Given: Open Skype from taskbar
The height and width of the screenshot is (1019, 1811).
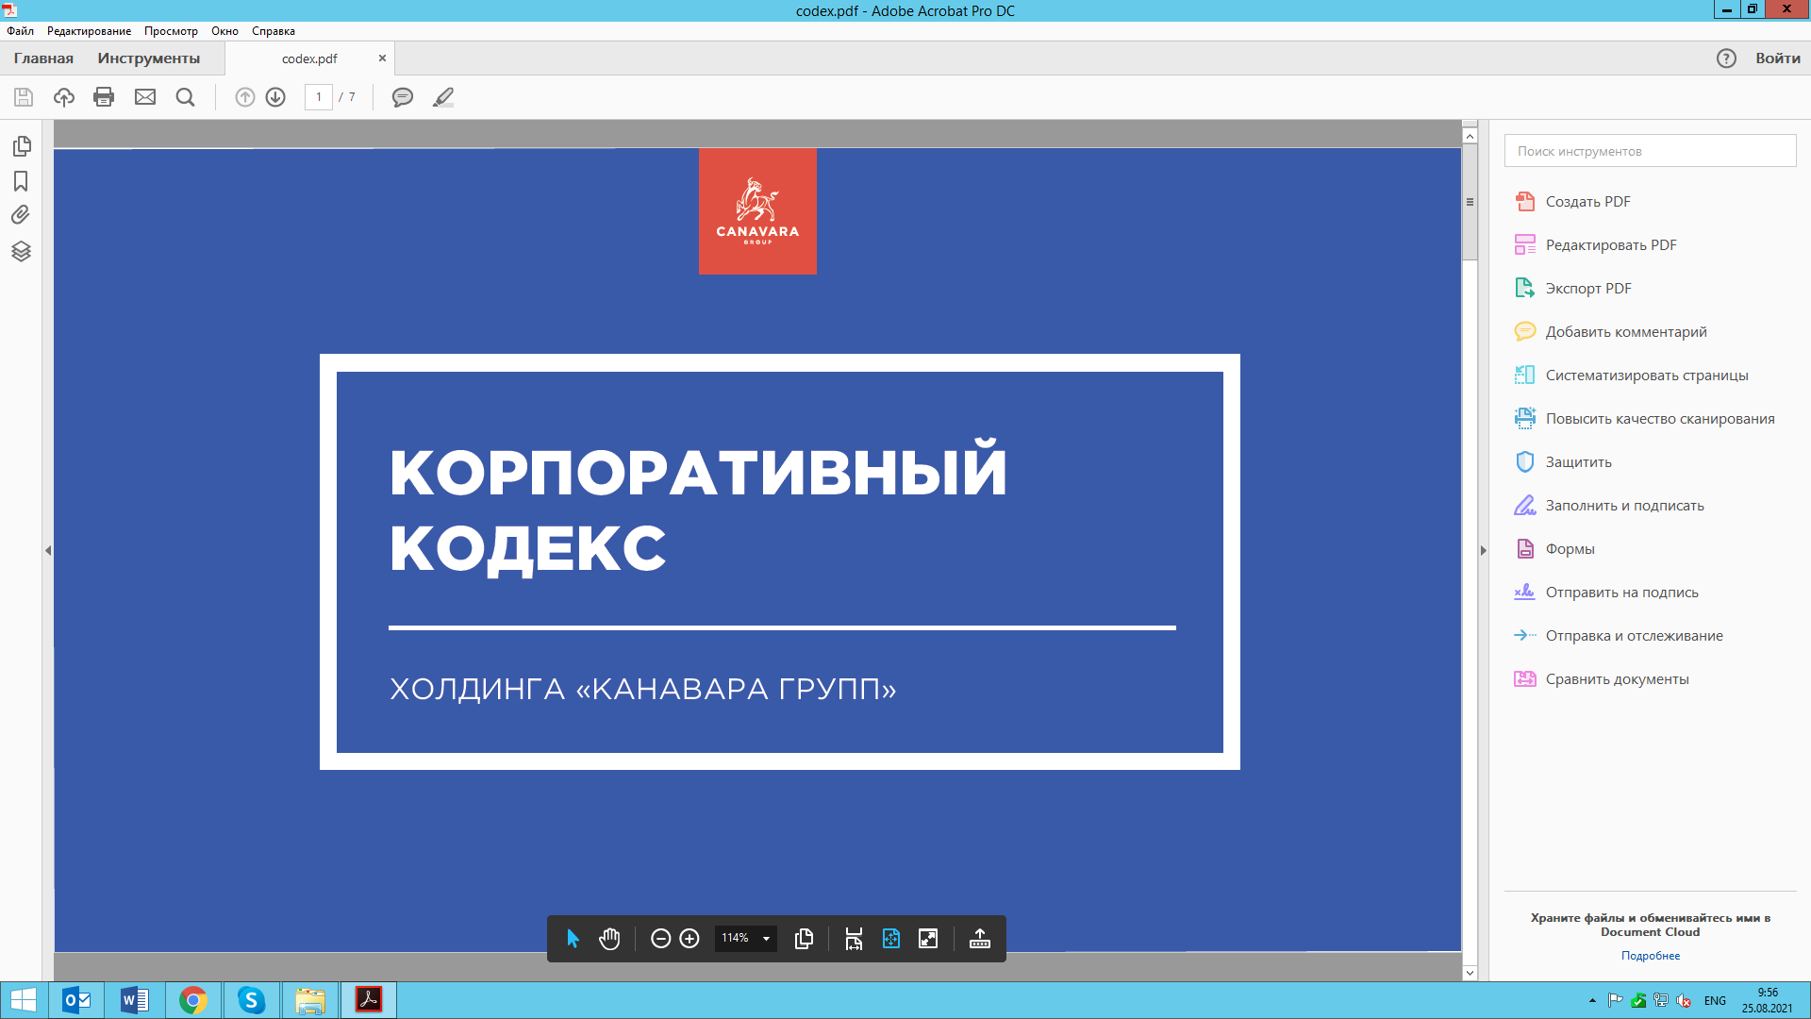Looking at the screenshot, I should (x=251, y=1000).
